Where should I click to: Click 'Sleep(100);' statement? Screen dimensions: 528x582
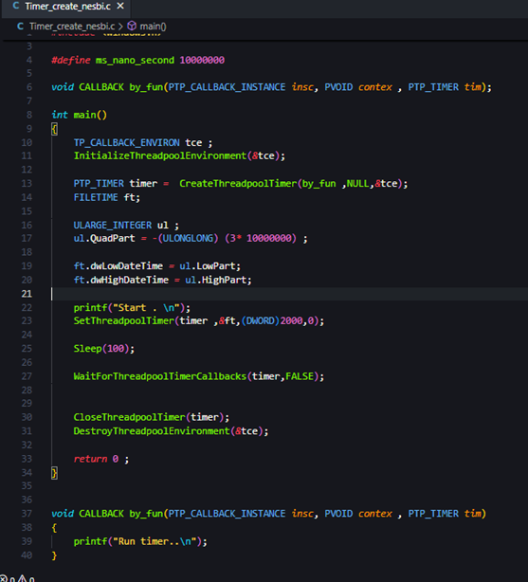(104, 348)
